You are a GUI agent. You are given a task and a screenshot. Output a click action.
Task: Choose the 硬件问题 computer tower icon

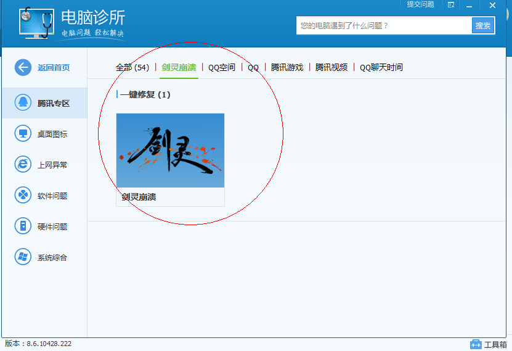point(23,226)
